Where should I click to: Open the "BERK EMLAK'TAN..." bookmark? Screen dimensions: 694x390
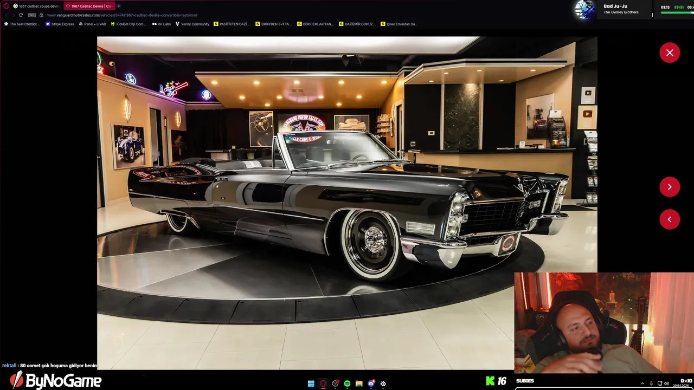click(316, 24)
